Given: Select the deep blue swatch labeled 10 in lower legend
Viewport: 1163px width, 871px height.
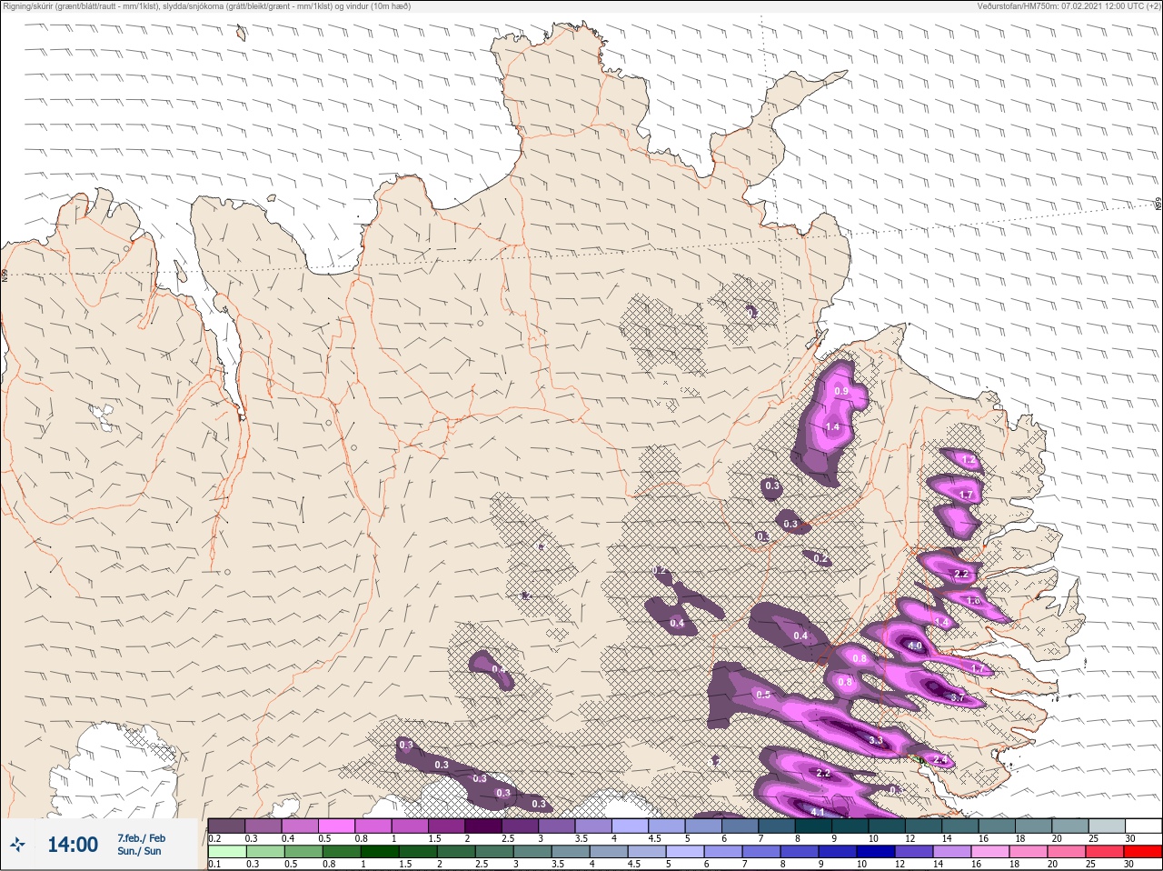Looking at the screenshot, I should [x=875, y=852].
